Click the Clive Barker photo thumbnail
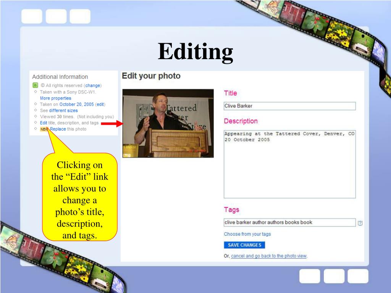391x293 pixels. click(168, 123)
